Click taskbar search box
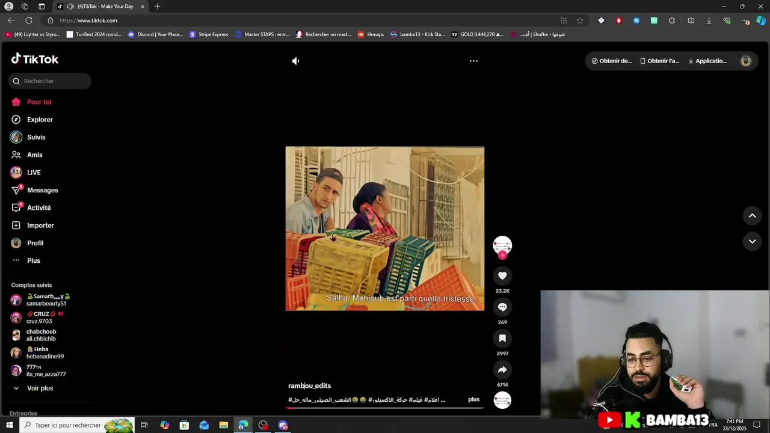770x433 pixels. (76, 425)
